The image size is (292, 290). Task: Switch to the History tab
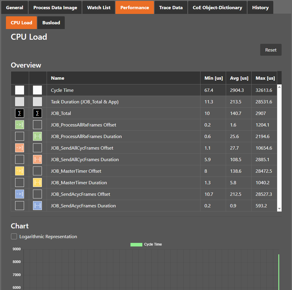[260, 7]
